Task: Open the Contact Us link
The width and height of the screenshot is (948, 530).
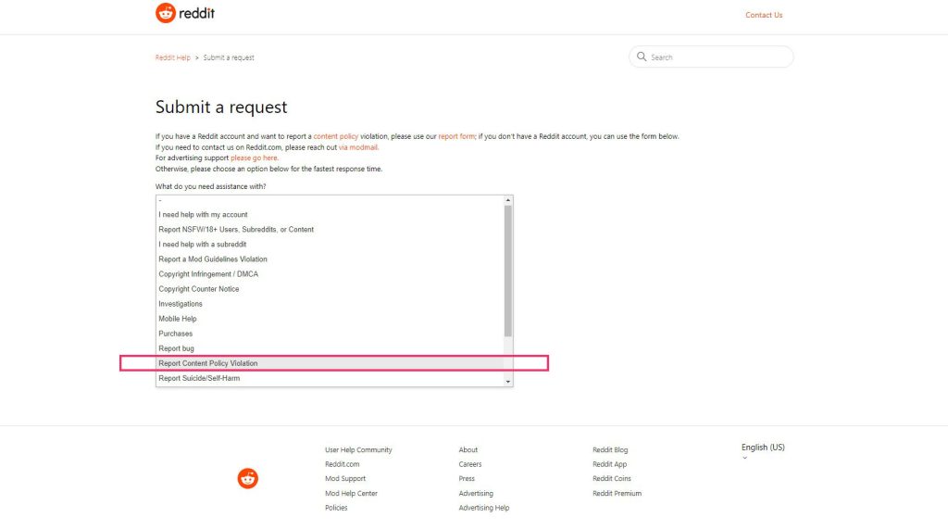Action: [764, 15]
